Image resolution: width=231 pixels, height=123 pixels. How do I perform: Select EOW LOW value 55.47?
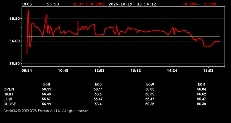pos(150,99)
